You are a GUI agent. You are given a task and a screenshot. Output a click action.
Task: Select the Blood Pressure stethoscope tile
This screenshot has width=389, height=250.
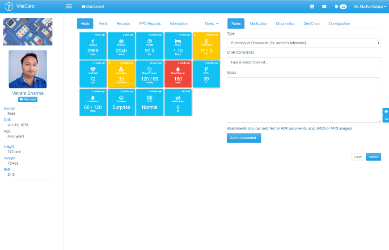[150, 74]
